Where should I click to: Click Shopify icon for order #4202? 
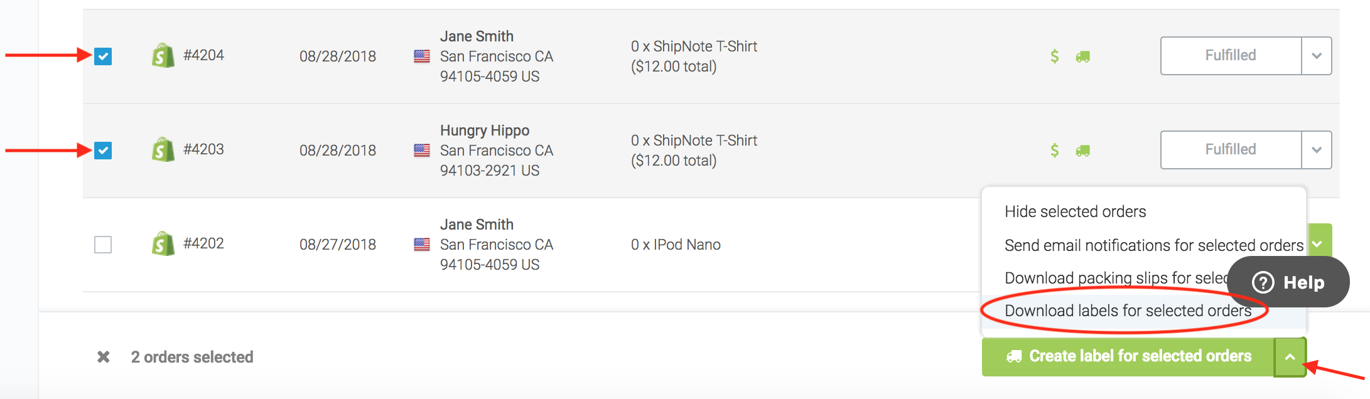(163, 244)
